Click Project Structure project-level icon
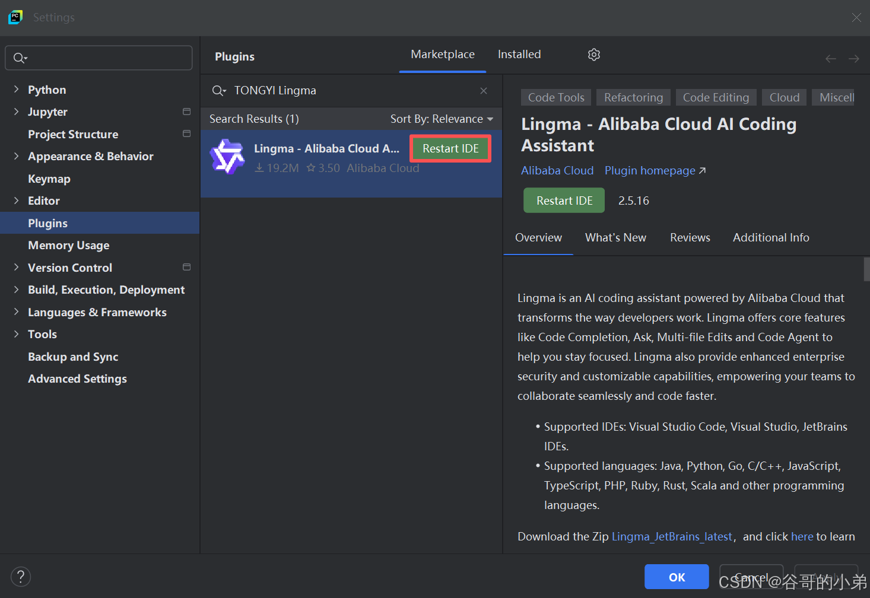This screenshot has width=870, height=598. (x=186, y=133)
